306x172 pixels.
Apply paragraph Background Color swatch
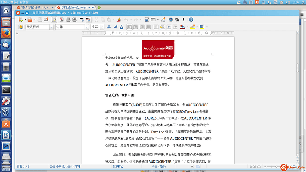(202, 27)
